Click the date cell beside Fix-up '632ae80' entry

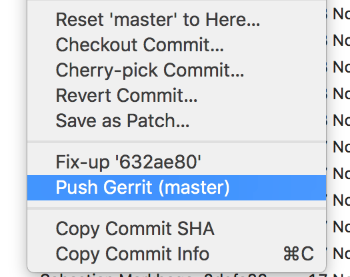[x=339, y=147]
